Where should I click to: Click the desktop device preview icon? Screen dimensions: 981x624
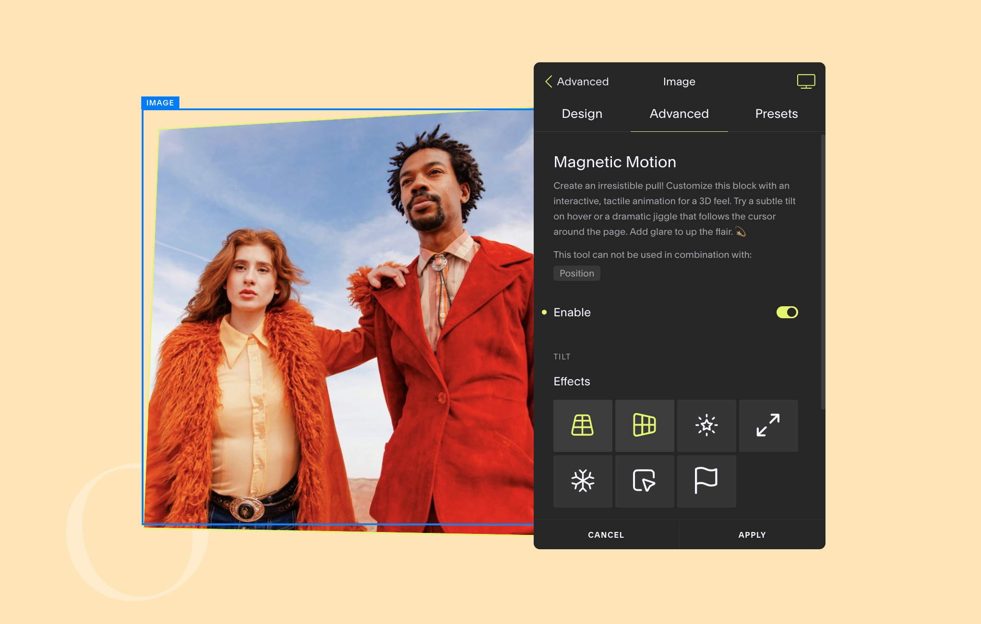(x=806, y=81)
